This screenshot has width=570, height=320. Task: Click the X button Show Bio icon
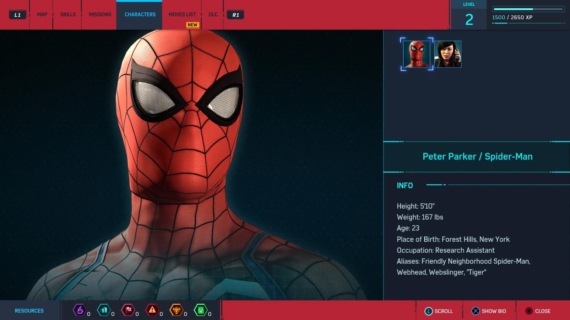[x=476, y=311]
